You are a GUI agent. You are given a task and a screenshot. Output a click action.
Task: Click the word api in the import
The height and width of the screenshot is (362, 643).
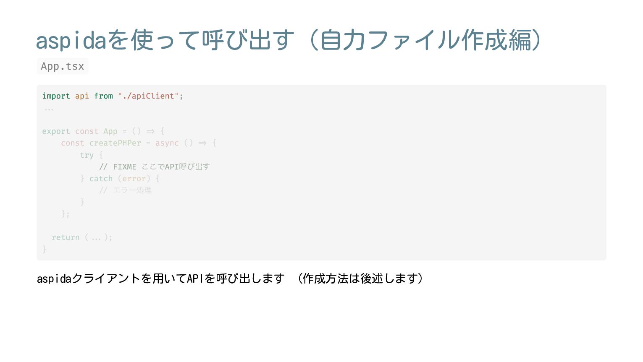[82, 96]
